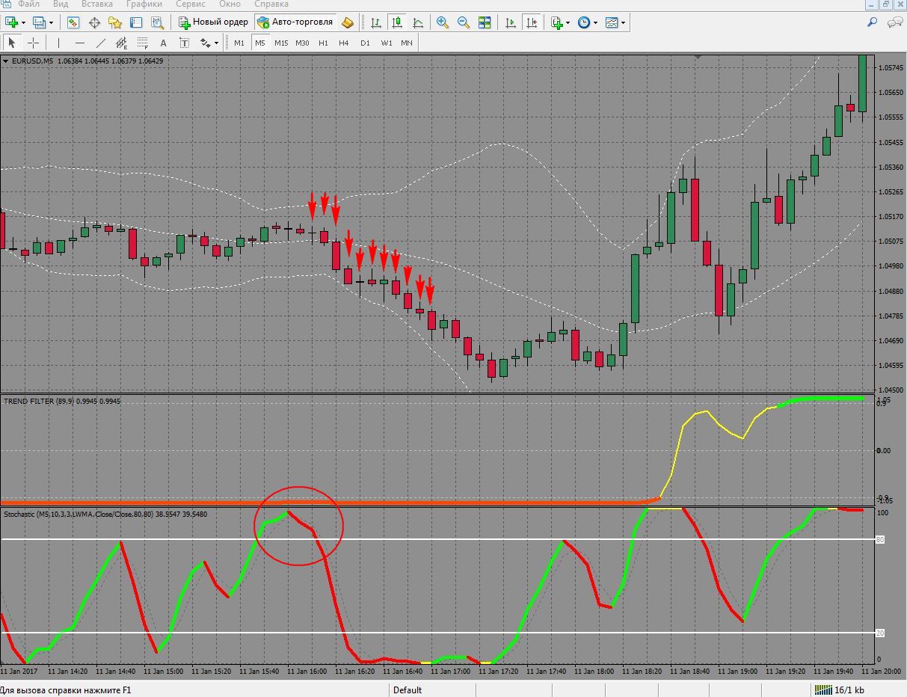This screenshot has width=907, height=697.
Task: Toggle chart shift
Action: tap(532, 22)
